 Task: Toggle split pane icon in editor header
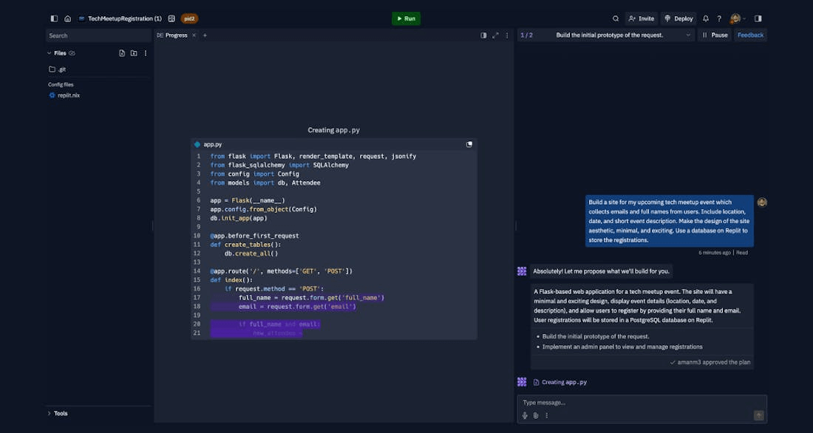(483, 35)
